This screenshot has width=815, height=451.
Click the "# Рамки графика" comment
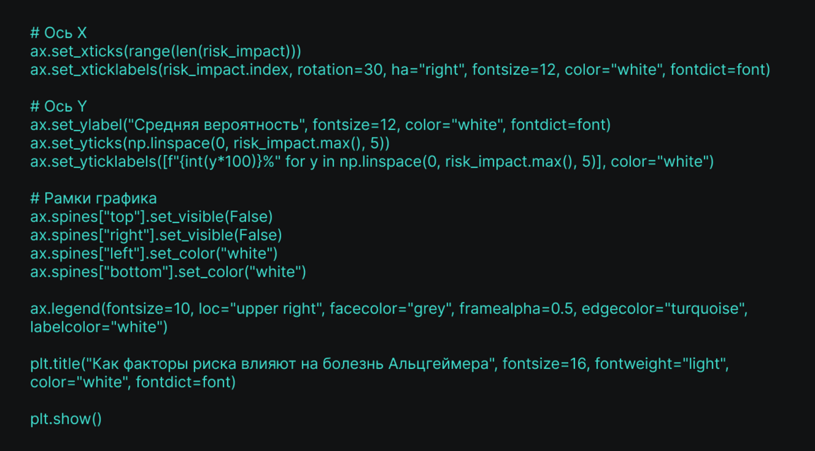point(93,199)
